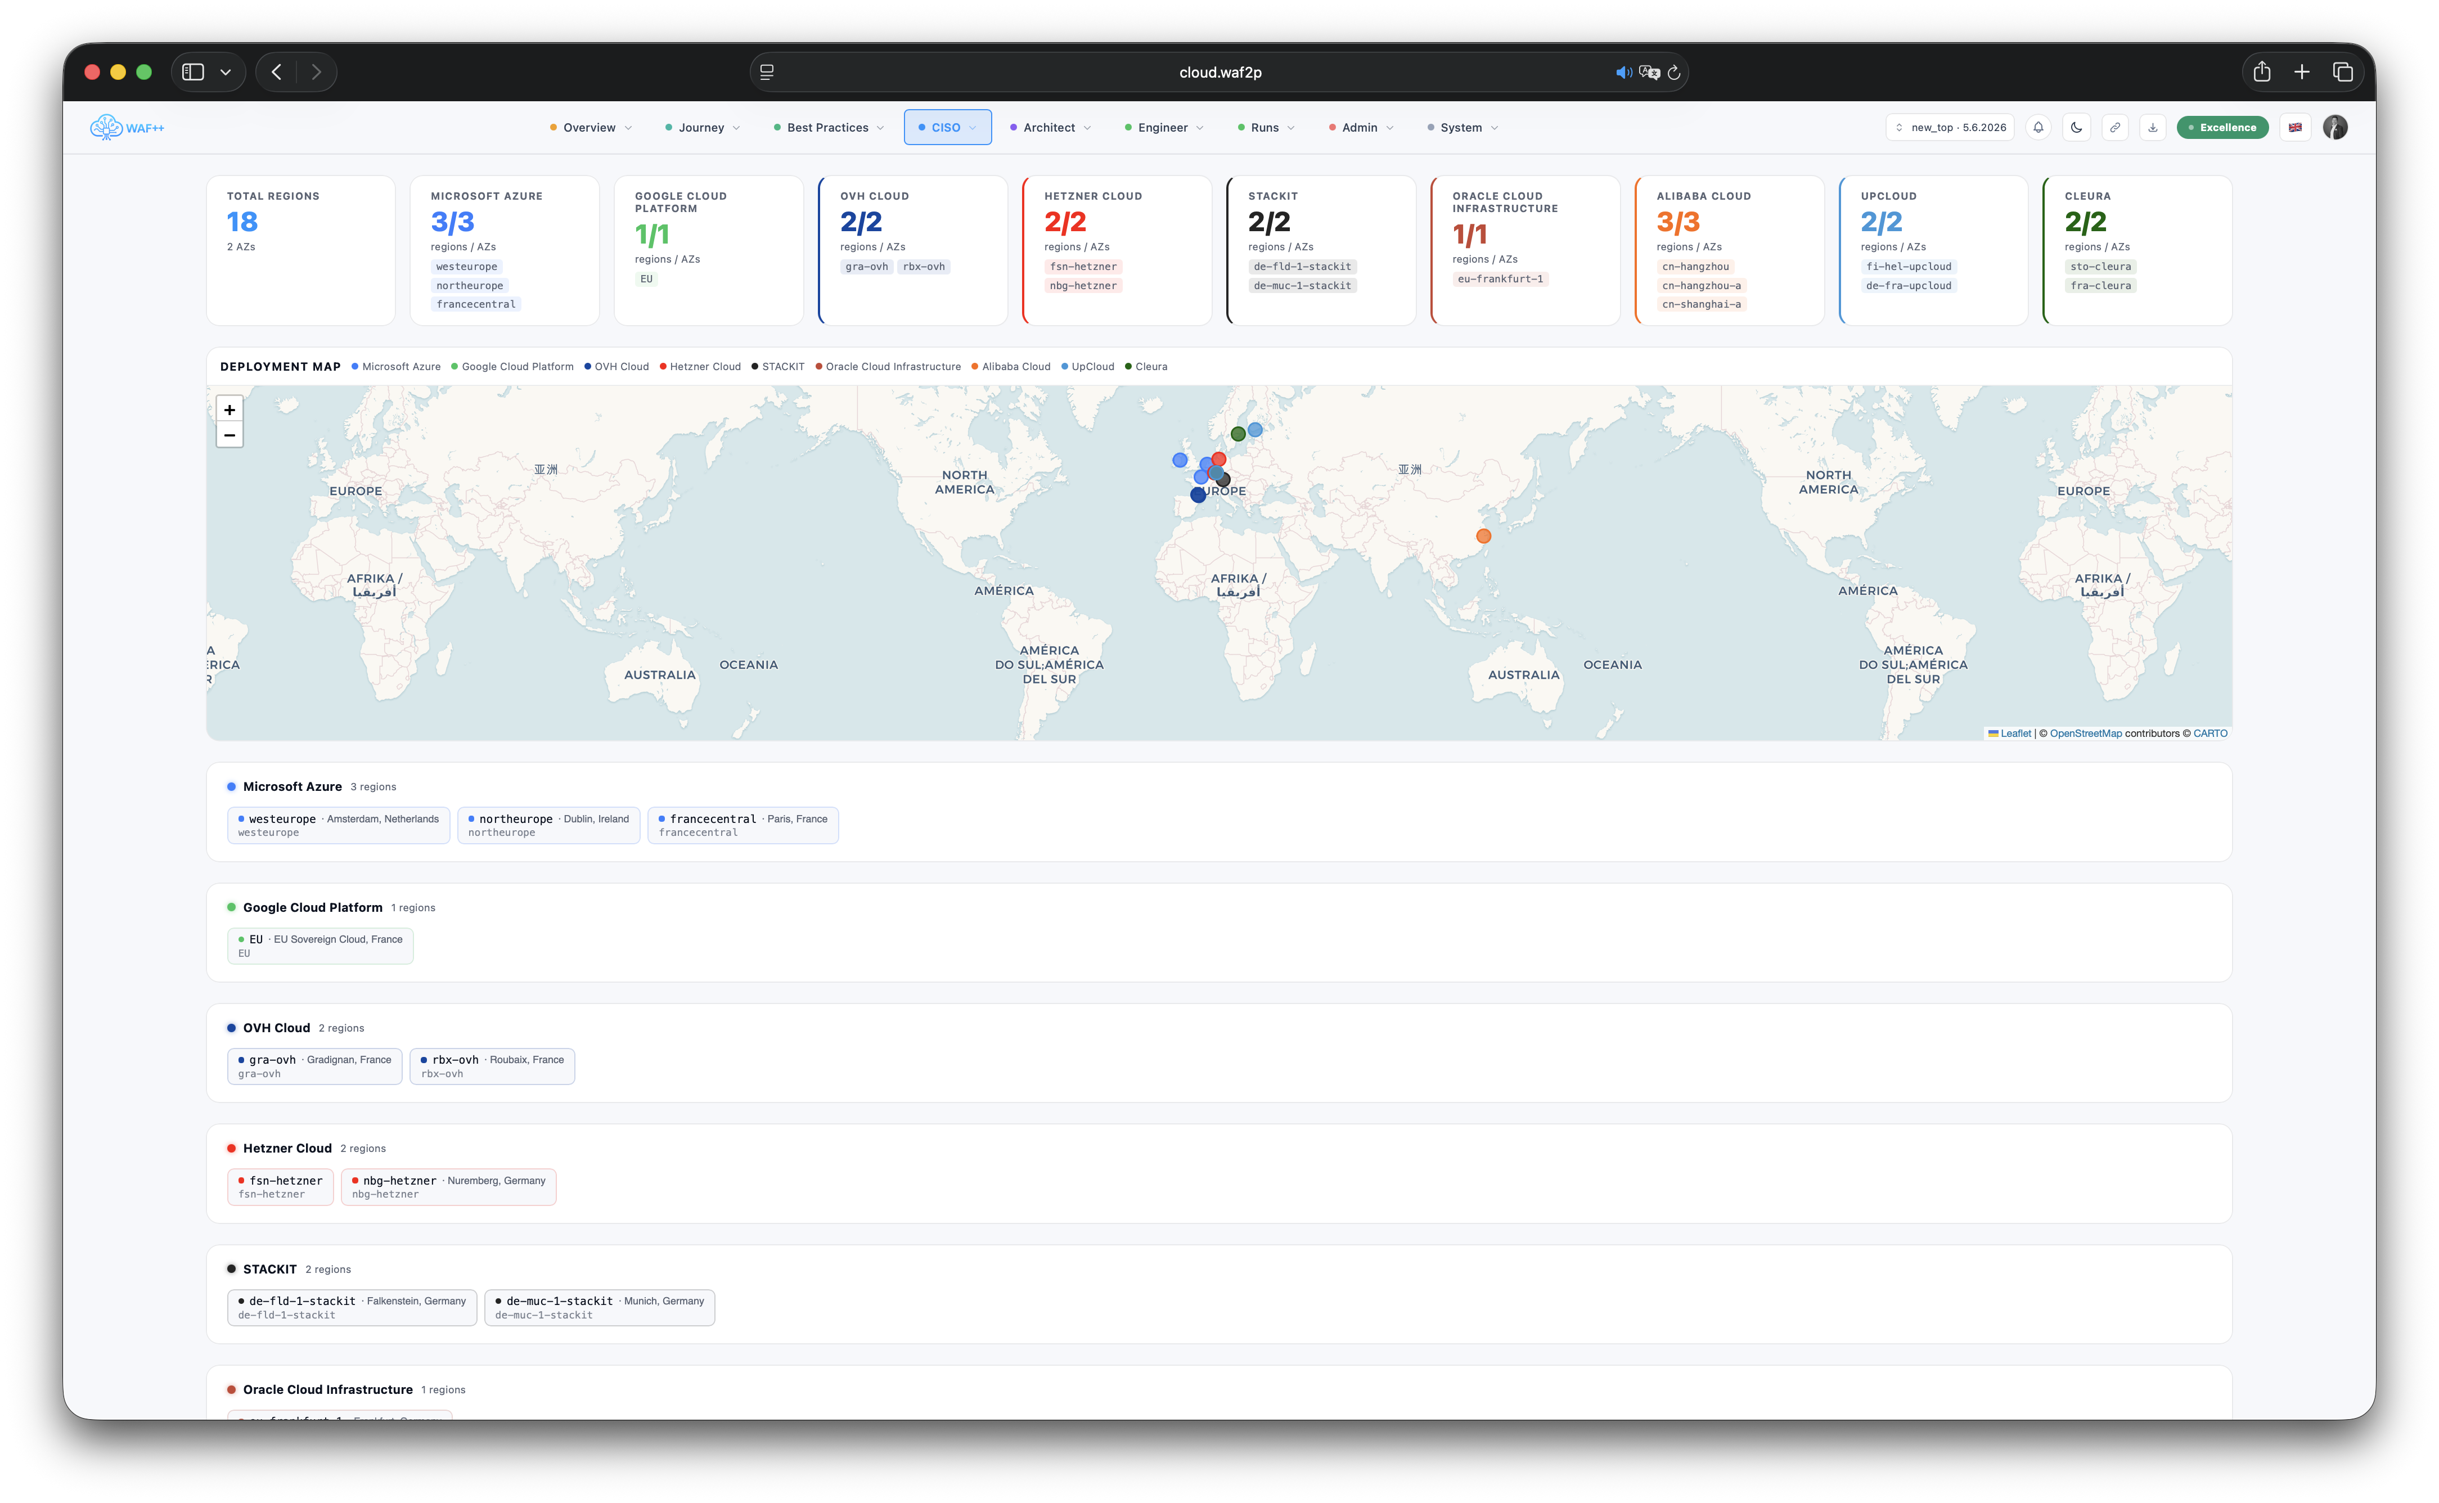
Task: Toggle dark mode with the moon icon
Action: click(x=2076, y=127)
